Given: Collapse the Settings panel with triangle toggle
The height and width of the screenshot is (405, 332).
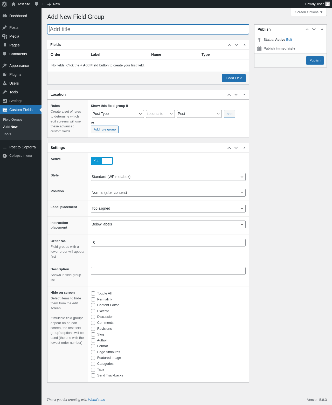Looking at the screenshot, I should click(244, 148).
